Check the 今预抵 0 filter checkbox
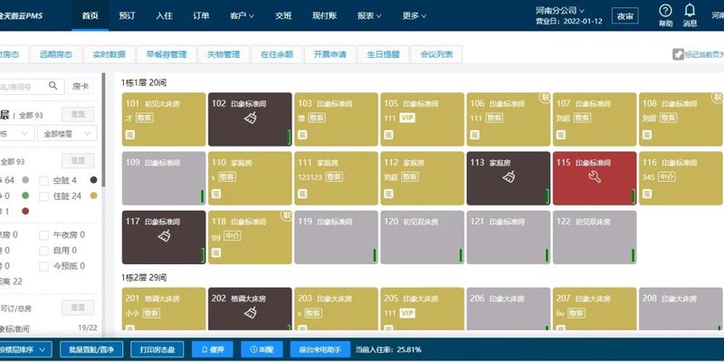This screenshot has height=362, width=724. click(43, 266)
